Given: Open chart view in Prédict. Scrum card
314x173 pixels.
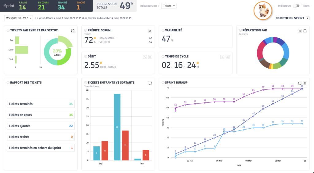Looking at the screenshot, I should point(150,31).
